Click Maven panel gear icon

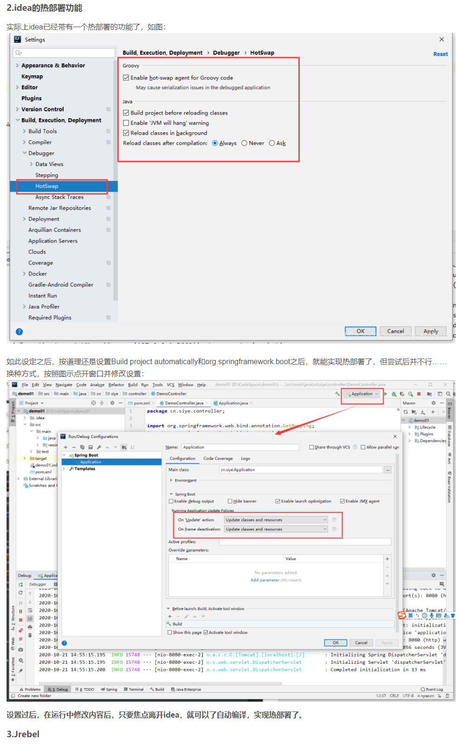[433, 403]
